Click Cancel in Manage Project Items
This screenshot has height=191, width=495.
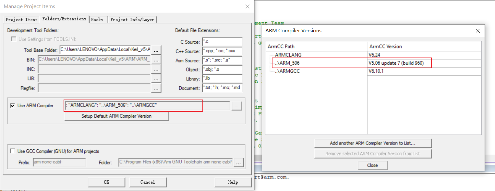pyautogui.click(x=148, y=182)
